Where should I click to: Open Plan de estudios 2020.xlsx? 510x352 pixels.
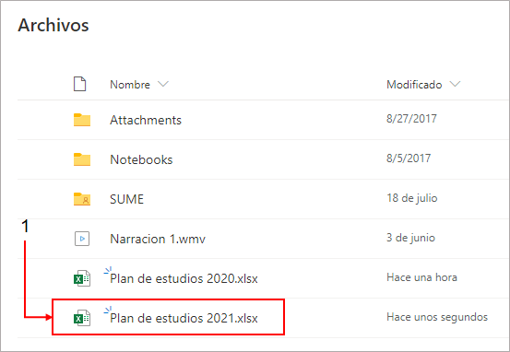coord(184,279)
